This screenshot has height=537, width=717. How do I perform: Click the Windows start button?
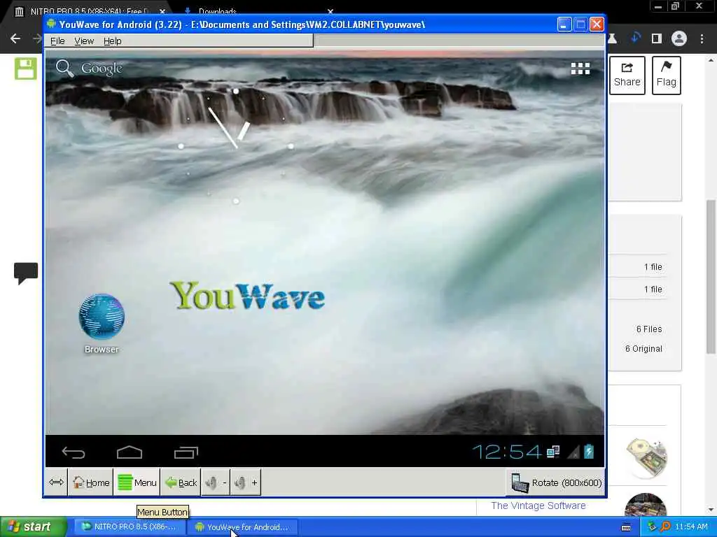tap(32, 527)
